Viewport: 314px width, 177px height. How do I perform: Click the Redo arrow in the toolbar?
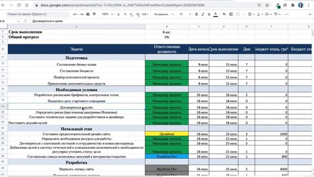coord(81,14)
